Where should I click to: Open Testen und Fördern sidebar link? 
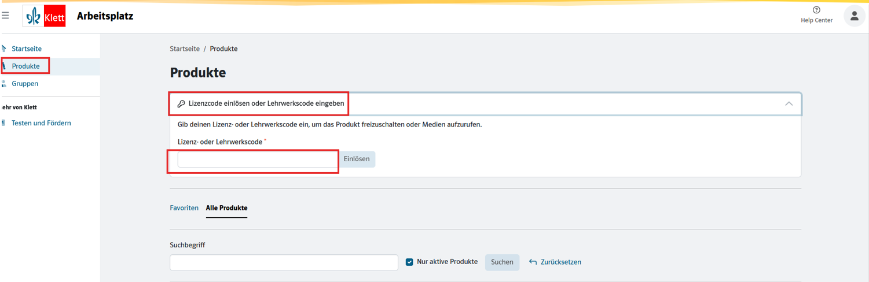pos(41,123)
